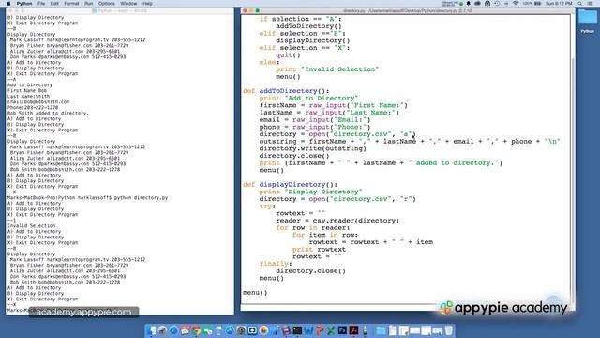The height and width of the screenshot is (338, 600).
Task: Launch Safari from the dock
Action: (x=173, y=330)
